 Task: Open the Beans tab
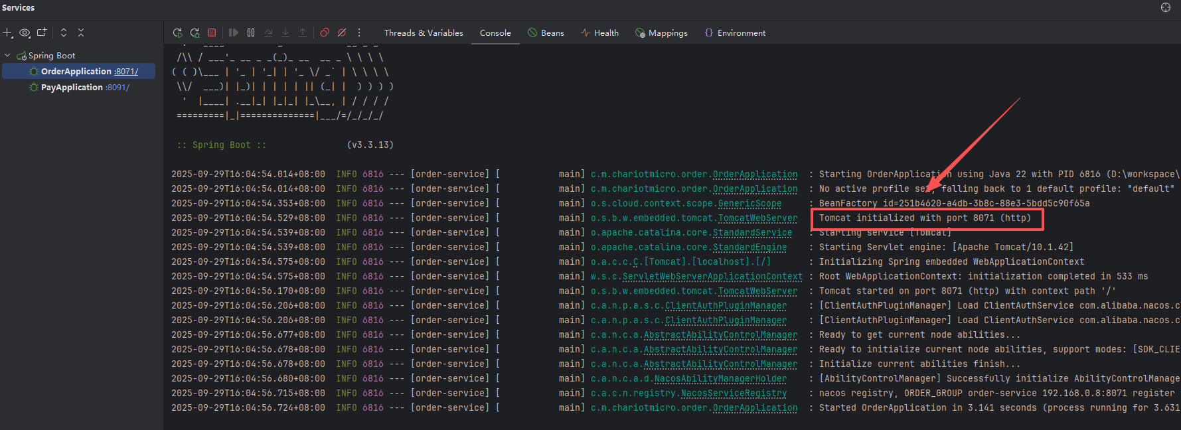(546, 33)
